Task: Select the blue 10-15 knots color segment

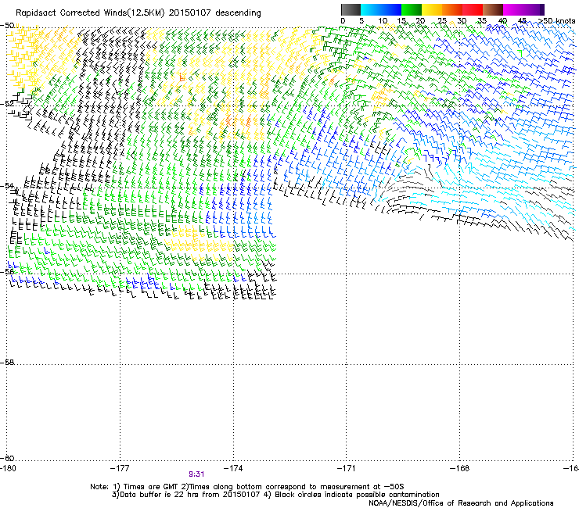Action: click(x=391, y=9)
